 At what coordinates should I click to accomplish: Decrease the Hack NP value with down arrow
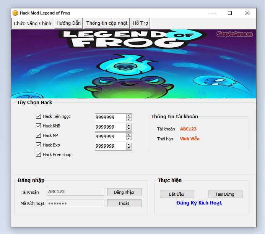point(129,138)
